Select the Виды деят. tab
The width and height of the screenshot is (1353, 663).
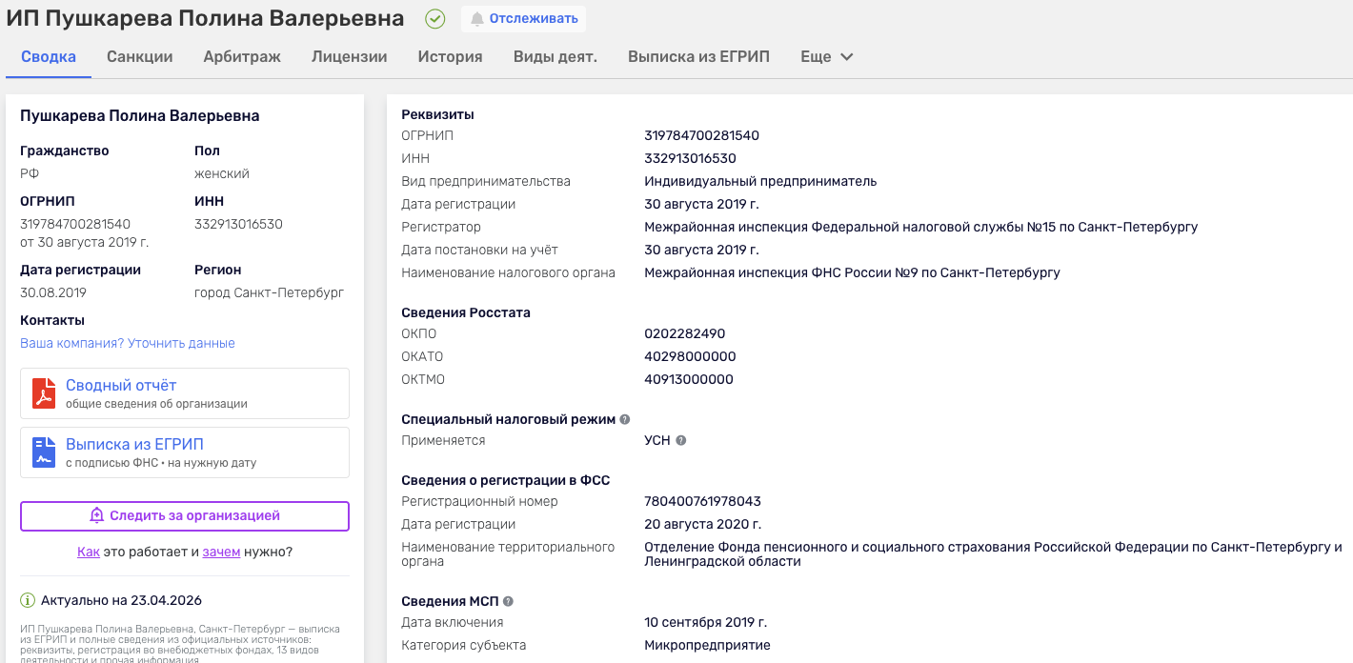click(x=555, y=57)
